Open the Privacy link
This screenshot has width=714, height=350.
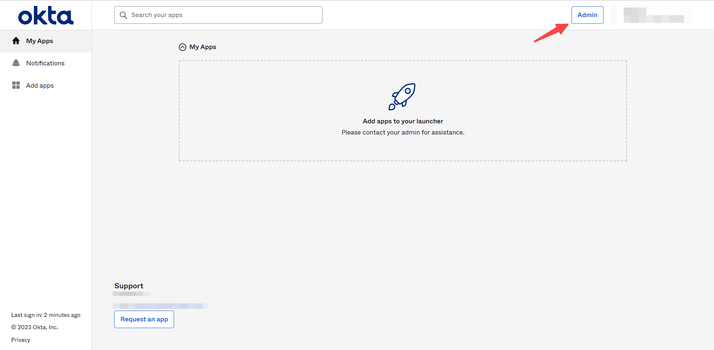[x=20, y=340]
